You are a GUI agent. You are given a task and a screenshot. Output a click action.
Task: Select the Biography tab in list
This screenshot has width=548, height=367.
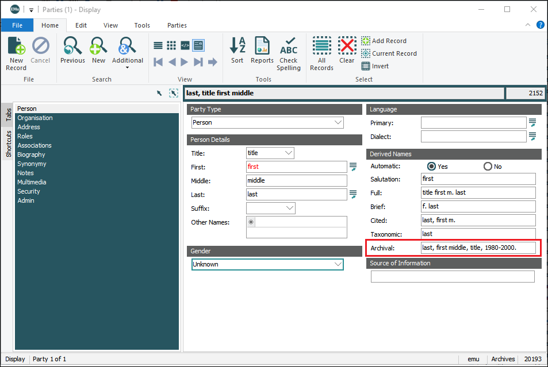click(31, 154)
